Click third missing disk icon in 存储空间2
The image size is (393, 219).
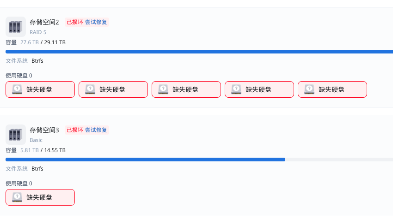point(163,89)
